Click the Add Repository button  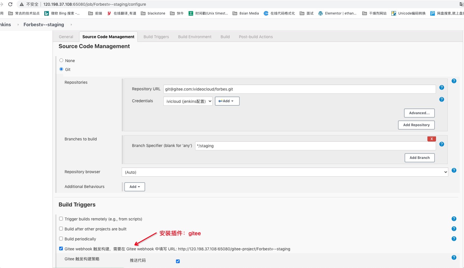coord(416,125)
